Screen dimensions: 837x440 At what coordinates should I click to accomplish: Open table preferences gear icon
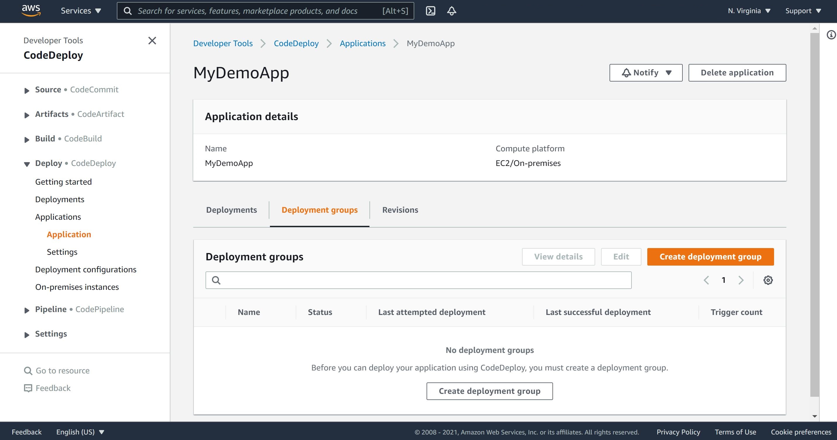click(x=768, y=280)
